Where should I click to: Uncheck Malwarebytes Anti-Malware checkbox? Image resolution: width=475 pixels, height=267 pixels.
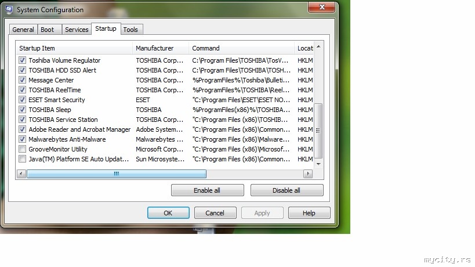[22, 139]
